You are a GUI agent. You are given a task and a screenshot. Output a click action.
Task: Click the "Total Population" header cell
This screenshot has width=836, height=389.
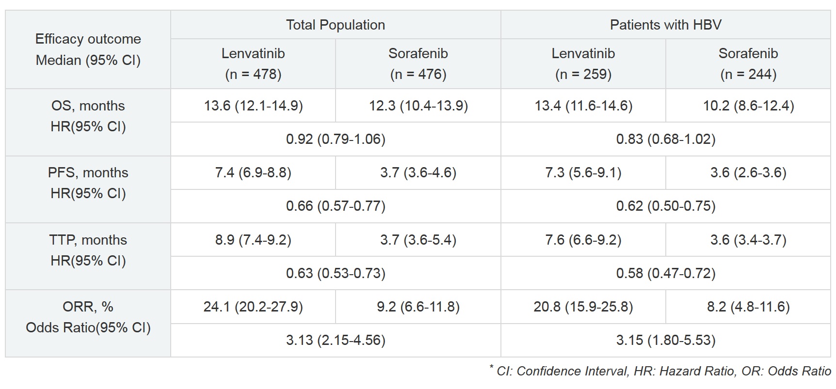point(336,25)
